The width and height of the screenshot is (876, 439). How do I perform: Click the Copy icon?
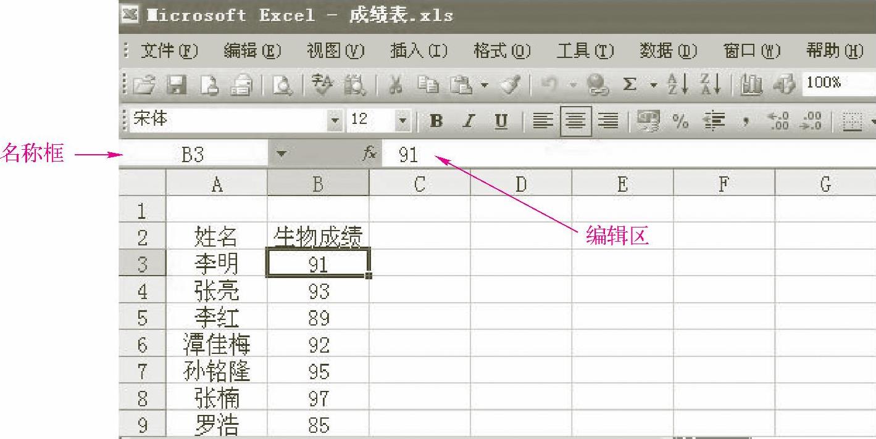pos(428,84)
